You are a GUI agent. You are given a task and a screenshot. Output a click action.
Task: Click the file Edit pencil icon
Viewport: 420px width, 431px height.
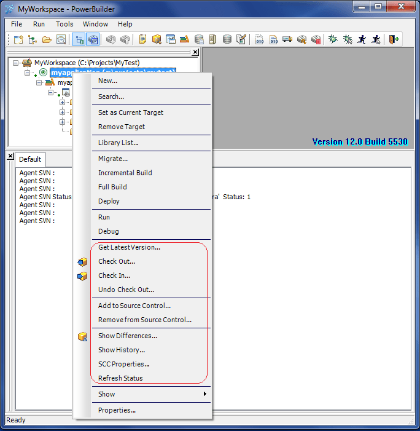tap(241, 39)
